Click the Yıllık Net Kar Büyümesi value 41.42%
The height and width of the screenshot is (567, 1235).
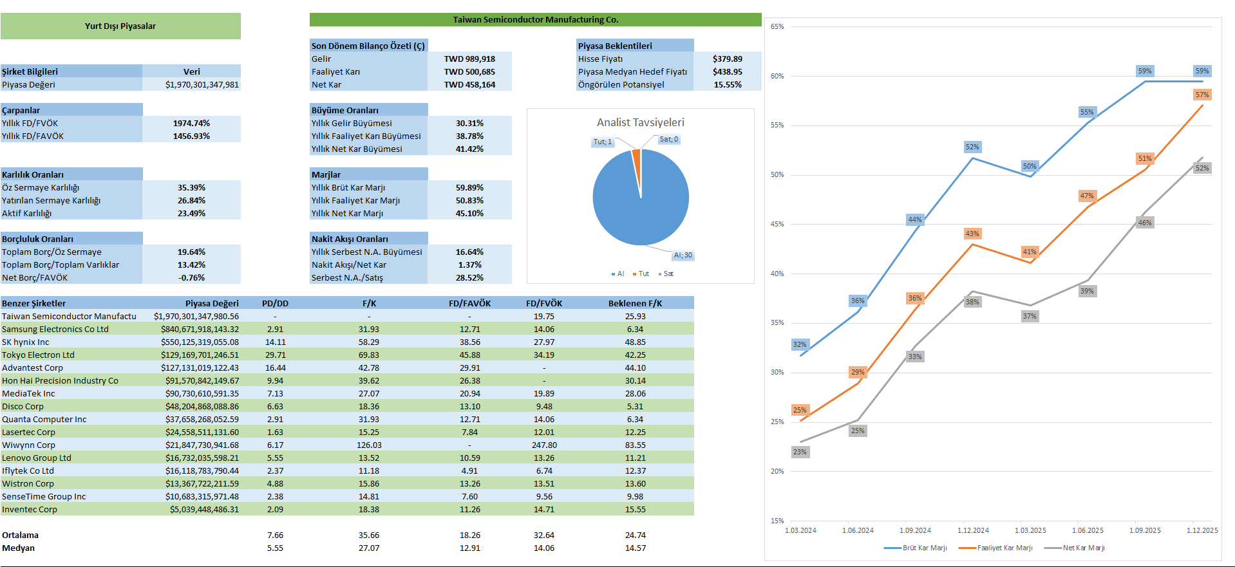click(x=469, y=149)
